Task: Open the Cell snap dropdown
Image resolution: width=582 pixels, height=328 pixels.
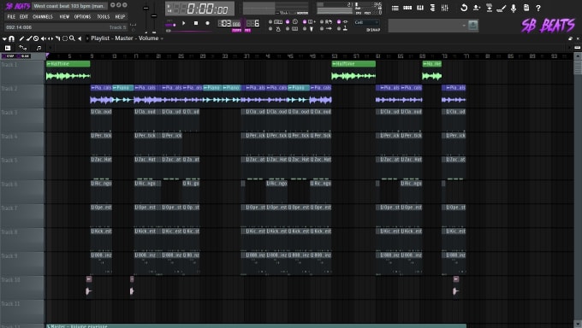Action: click(366, 22)
